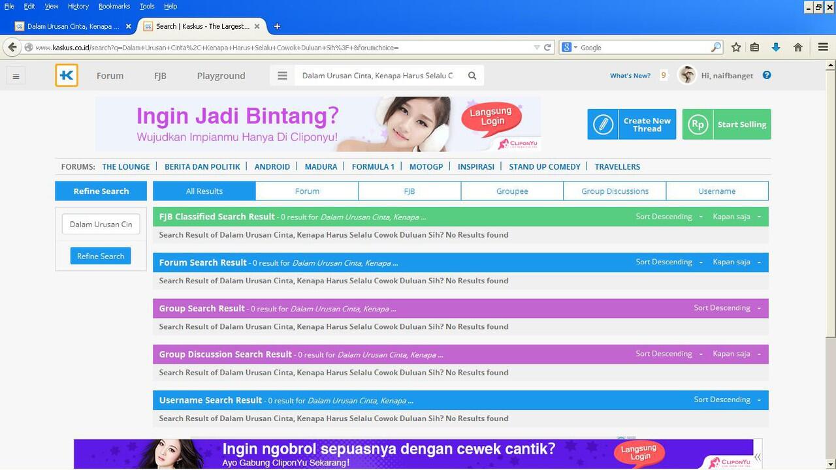The height and width of the screenshot is (470, 836).
Task: Expand Username Search Sort Descending dropdown
Action: (728, 399)
